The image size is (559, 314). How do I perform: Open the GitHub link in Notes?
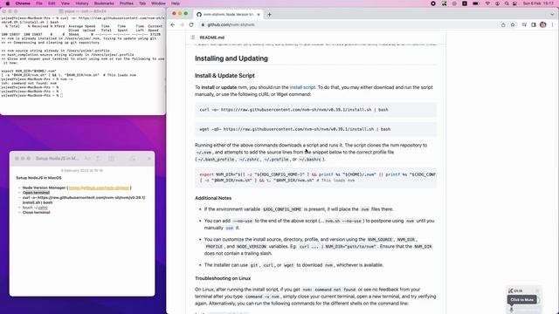(99, 188)
